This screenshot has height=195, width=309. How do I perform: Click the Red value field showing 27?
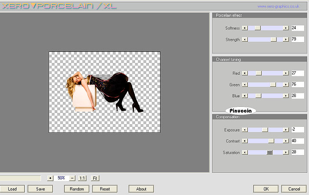pyautogui.click(x=298, y=73)
